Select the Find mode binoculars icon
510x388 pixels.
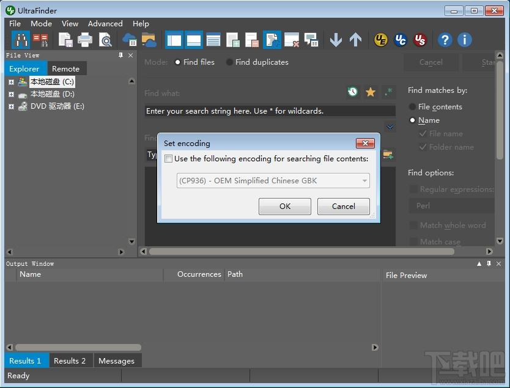[21, 40]
